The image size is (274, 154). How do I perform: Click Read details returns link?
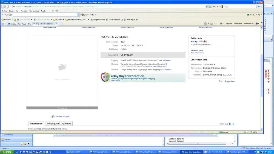[x=166, y=69]
